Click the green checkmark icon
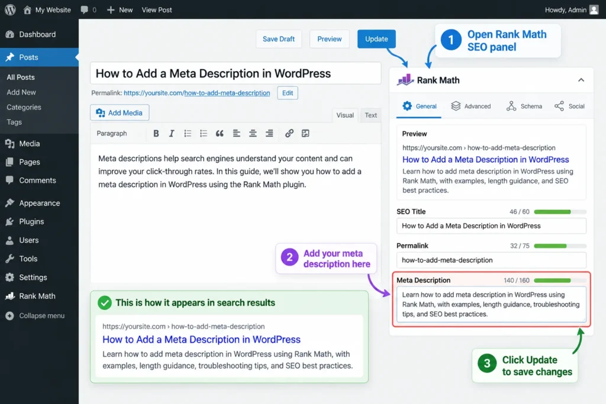606x404 pixels. pyautogui.click(x=104, y=303)
